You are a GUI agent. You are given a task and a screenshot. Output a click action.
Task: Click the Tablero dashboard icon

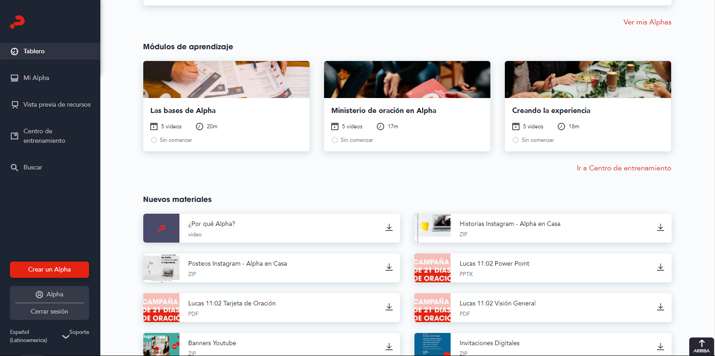pyautogui.click(x=14, y=52)
